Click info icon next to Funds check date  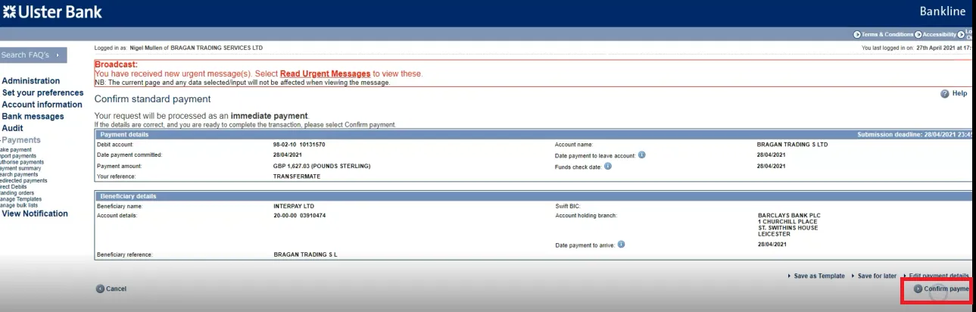607,166
